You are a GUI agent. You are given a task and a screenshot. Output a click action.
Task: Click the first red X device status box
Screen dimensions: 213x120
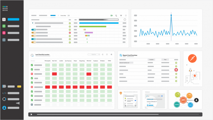[x=32, y=74]
